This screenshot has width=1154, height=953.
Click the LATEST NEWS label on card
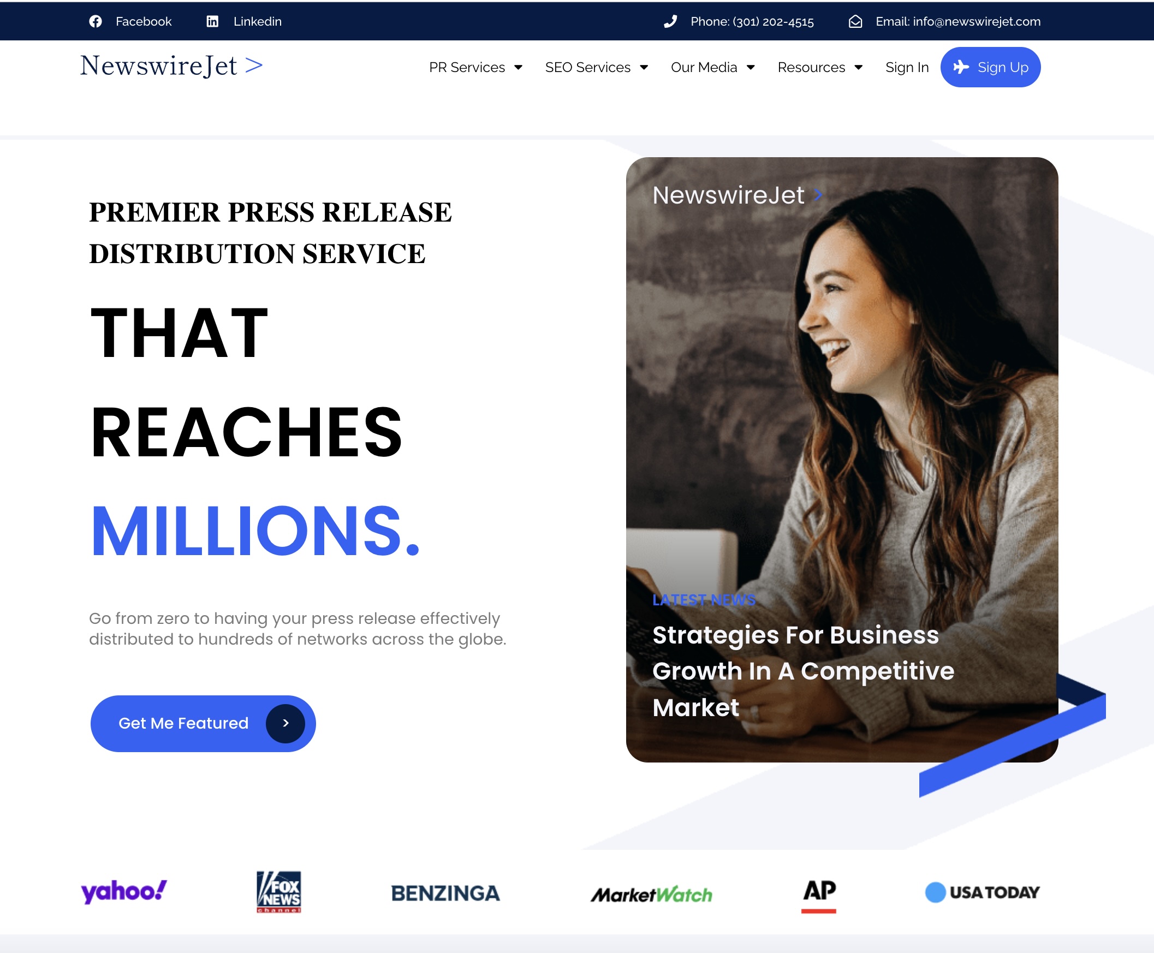[x=704, y=599]
